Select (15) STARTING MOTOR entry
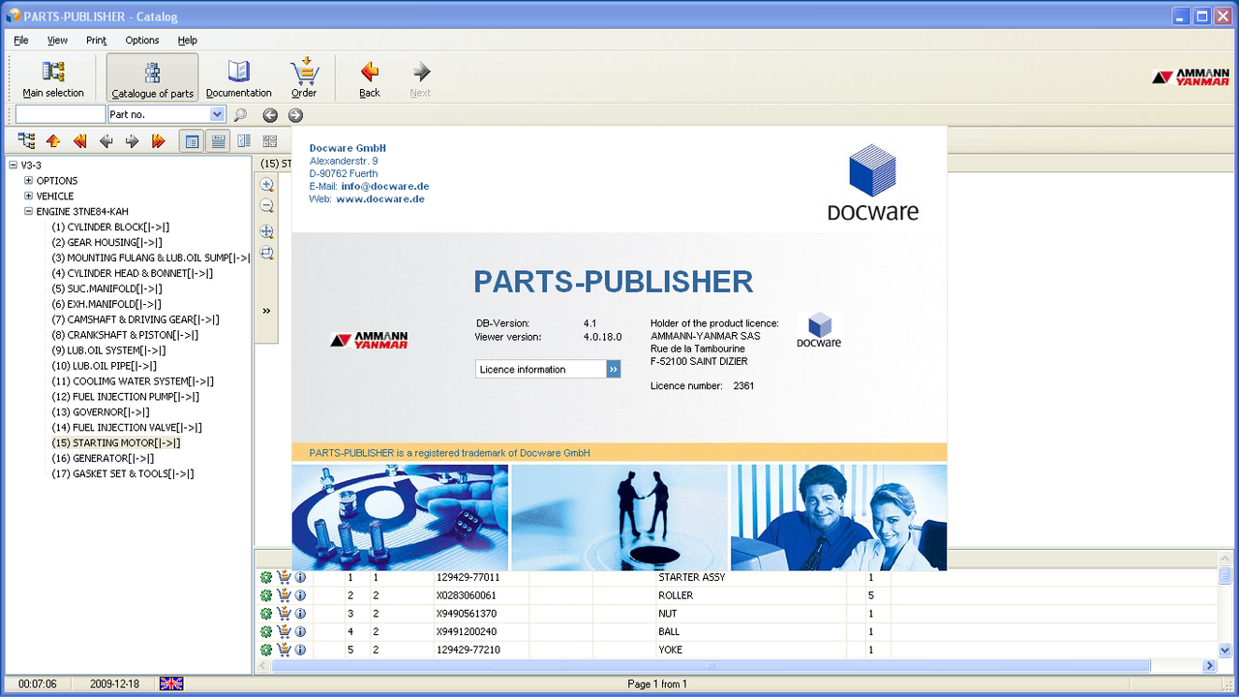The image size is (1239, 697). 116,443
